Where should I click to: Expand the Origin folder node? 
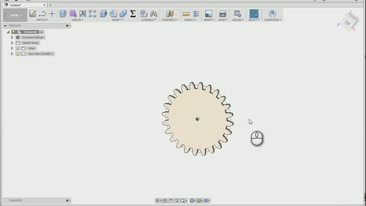pyautogui.click(x=12, y=48)
